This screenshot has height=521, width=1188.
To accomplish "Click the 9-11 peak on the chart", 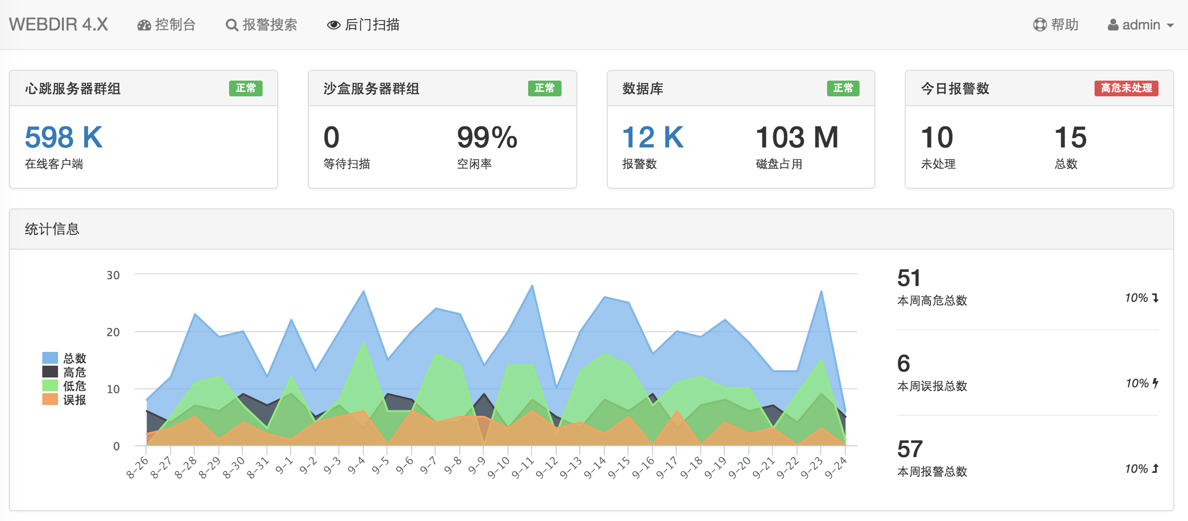I will click(x=532, y=286).
